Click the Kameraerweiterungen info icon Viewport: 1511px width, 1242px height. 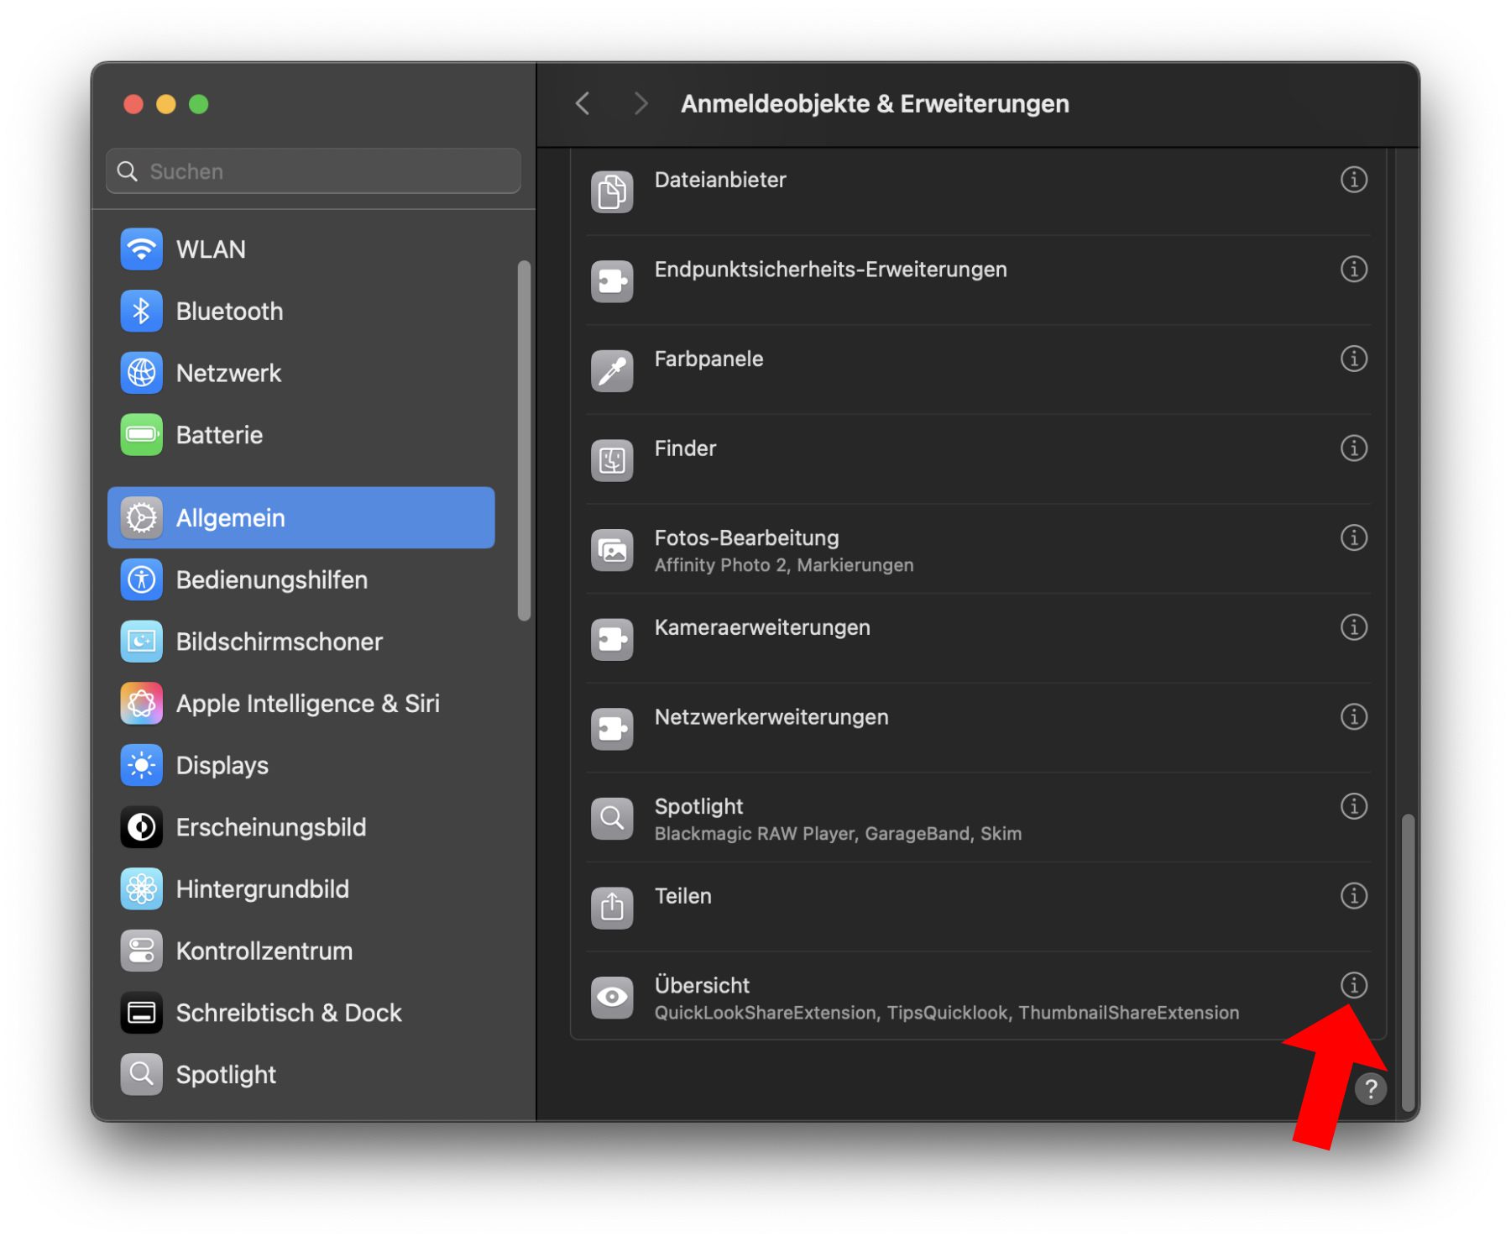point(1352,627)
